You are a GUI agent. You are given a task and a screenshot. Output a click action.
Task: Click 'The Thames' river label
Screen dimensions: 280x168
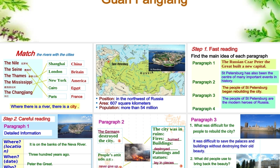tap(15, 76)
